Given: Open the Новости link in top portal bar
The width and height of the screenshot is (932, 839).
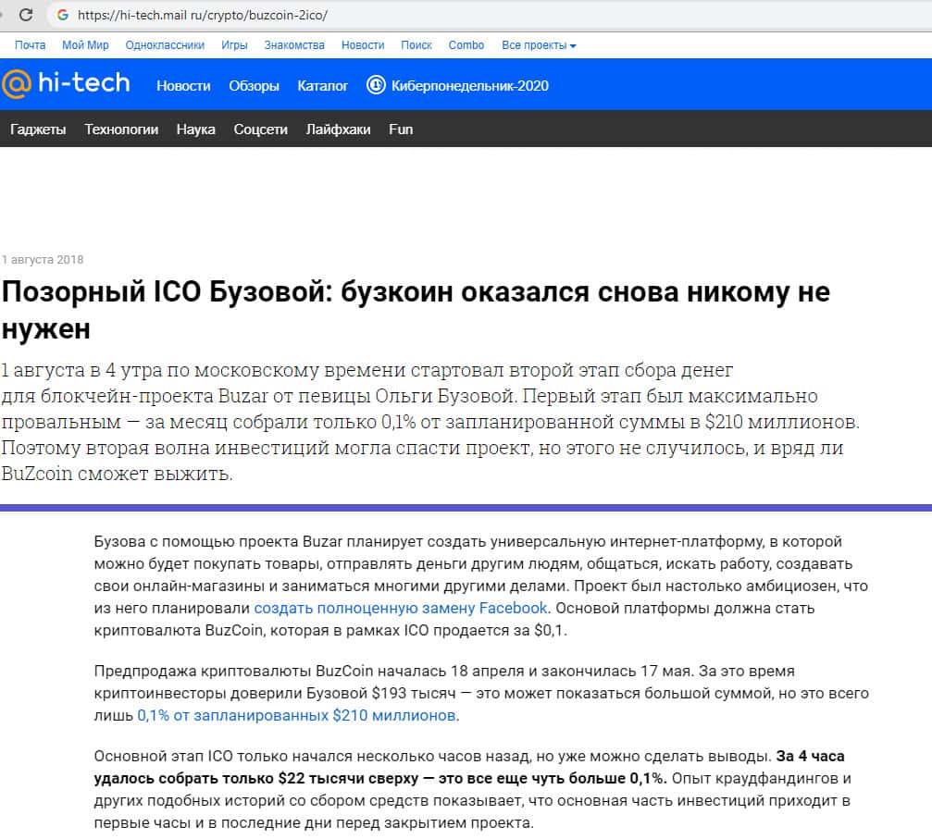Looking at the screenshot, I should (363, 45).
